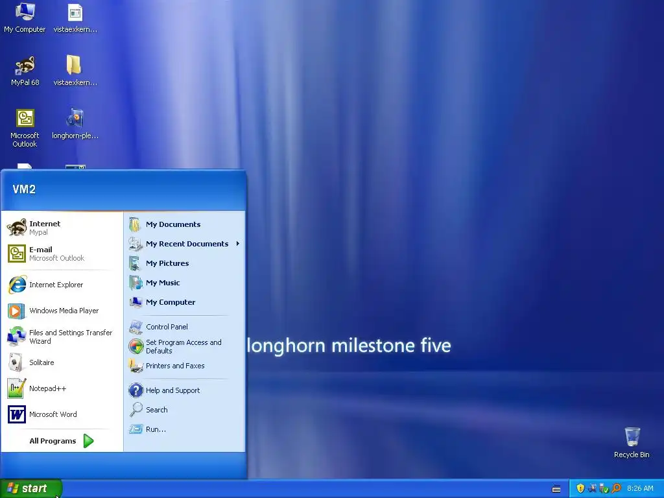Expand the All Programs list
This screenshot has height=498, width=664.
(x=62, y=441)
